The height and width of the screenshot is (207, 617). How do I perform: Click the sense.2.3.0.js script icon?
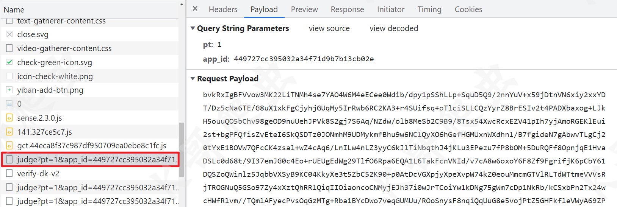(x=9, y=118)
